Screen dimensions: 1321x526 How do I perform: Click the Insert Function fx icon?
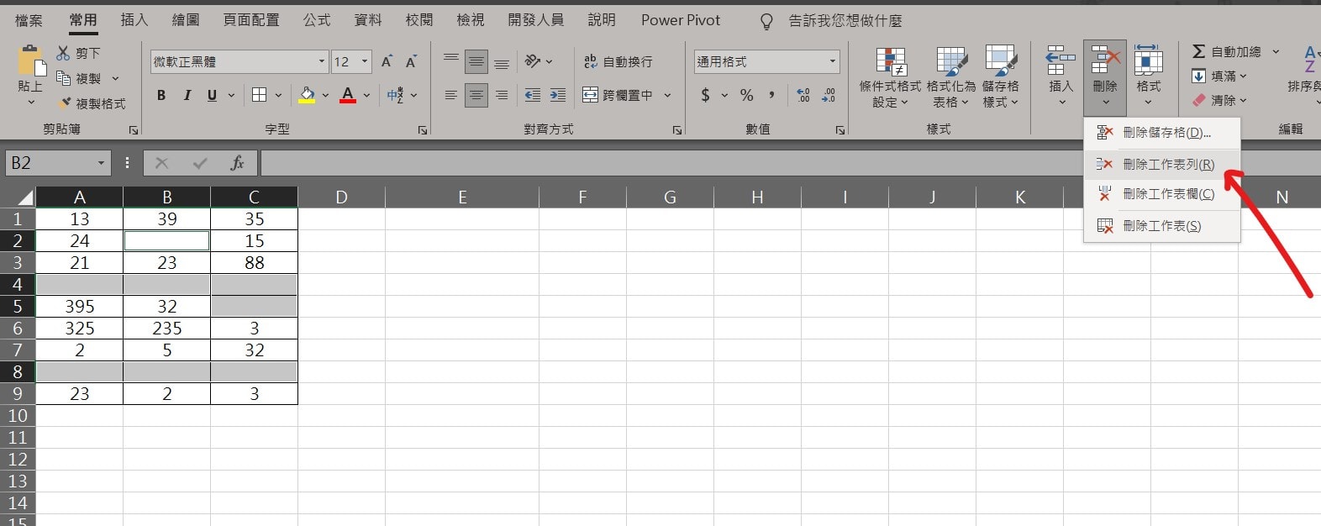point(237,163)
